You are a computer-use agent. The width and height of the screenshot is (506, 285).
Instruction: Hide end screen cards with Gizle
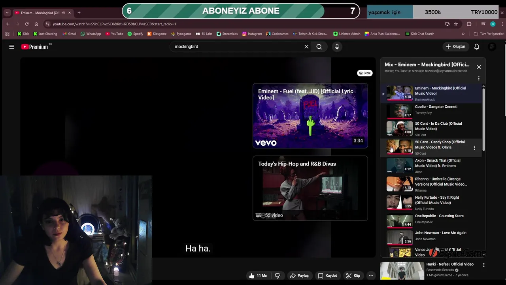click(364, 73)
